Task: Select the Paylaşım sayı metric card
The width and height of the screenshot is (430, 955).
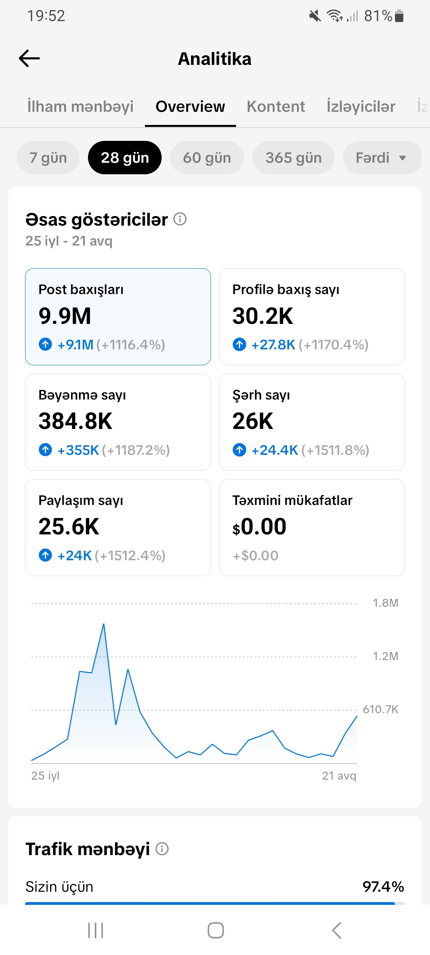Action: (118, 528)
